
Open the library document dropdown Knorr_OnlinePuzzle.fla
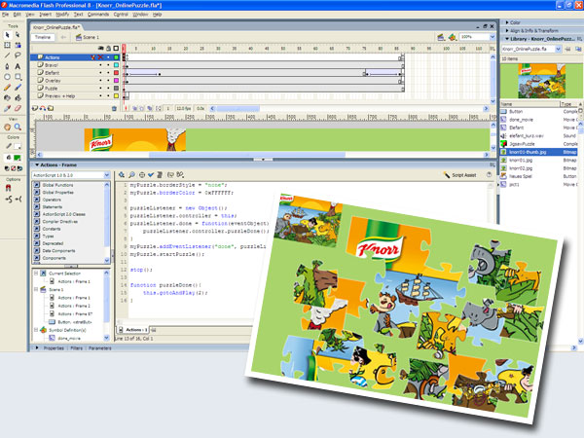(x=558, y=49)
